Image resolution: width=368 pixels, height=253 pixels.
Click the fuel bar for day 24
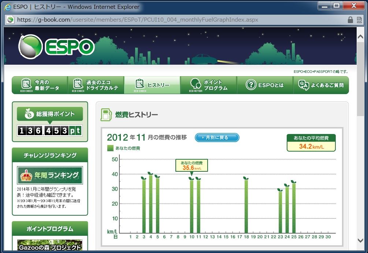click(287, 210)
